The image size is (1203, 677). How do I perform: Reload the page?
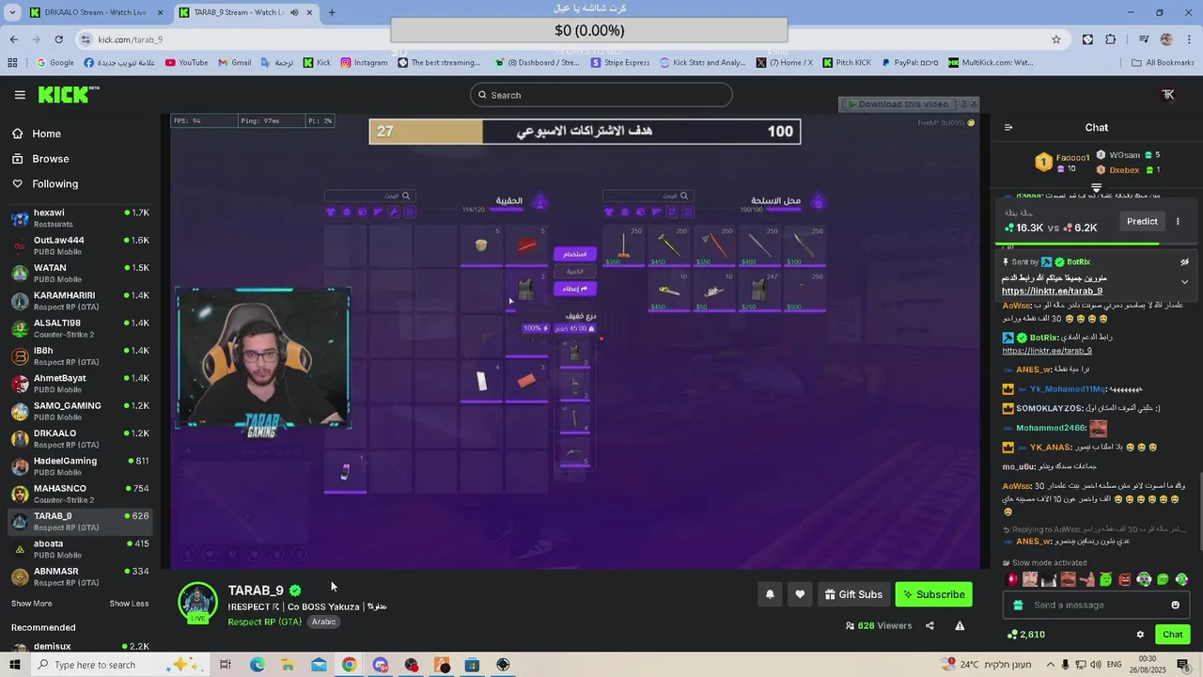[x=59, y=39]
